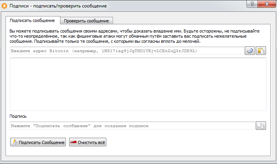Copy the signature to clipboard icon
The image size is (277, 164).
[x=261, y=126]
